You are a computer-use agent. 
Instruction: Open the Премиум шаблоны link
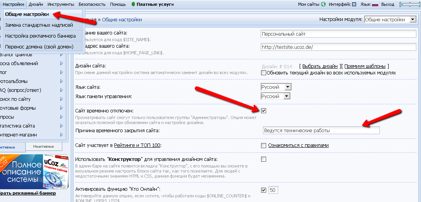[x=365, y=66]
